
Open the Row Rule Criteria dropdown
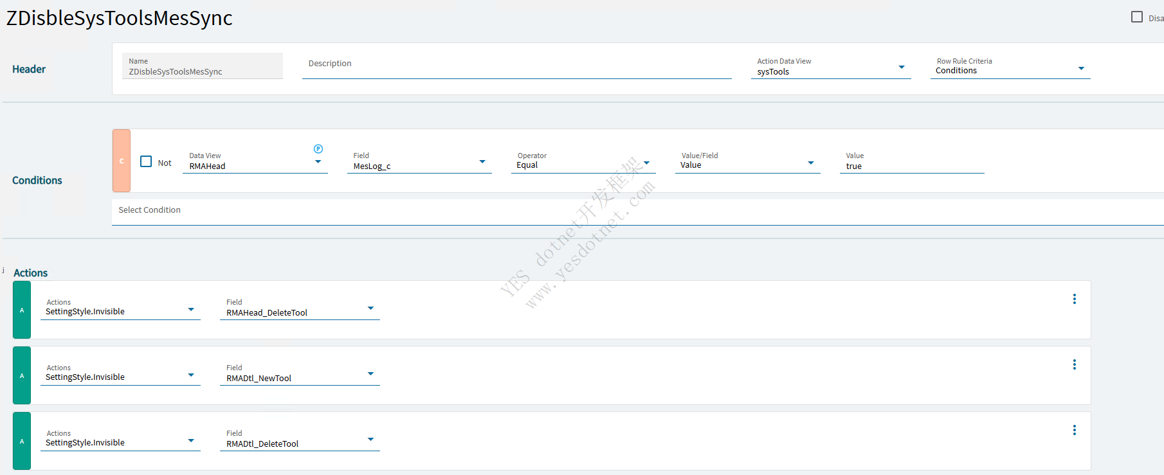(x=1080, y=69)
